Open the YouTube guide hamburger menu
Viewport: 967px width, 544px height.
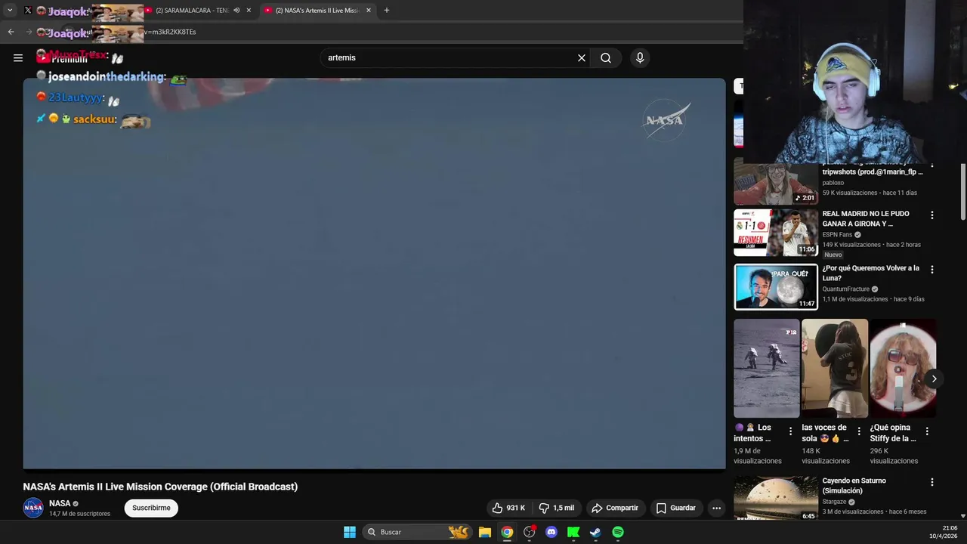point(18,57)
